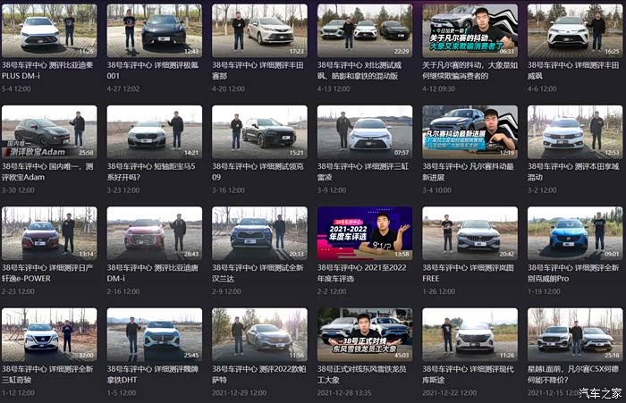Open the 魏牌拿铁DHT video thumbnail
Viewport: 626px width, 403px height.
pos(155,335)
